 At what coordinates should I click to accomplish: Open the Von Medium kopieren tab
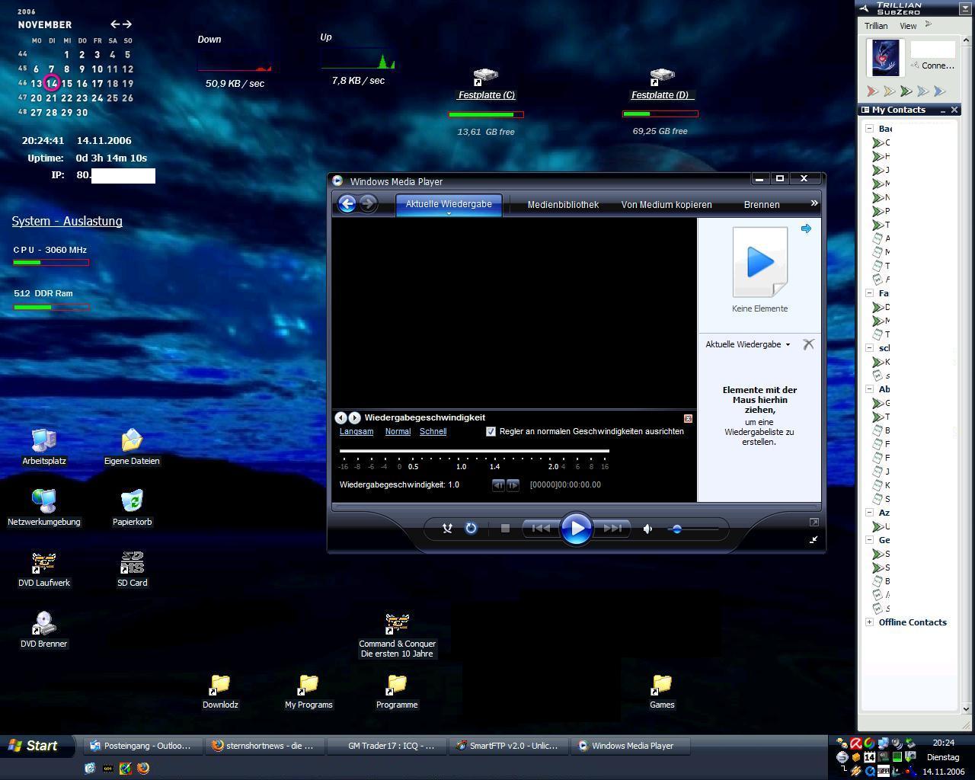point(667,205)
